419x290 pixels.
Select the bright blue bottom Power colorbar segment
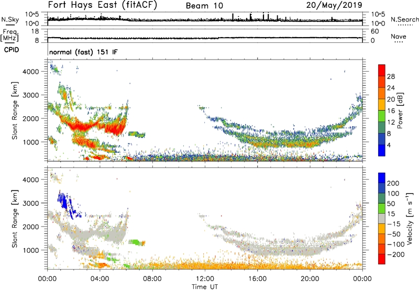click(382, 150)
